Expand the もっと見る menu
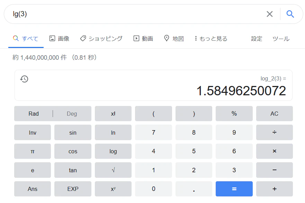 tap(211, 39)
